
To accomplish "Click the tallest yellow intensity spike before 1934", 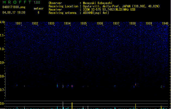I will coord(63,105).
